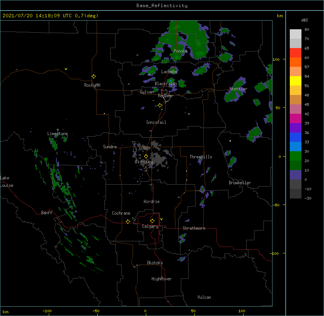The image size is (324, 316).
Task: Select the Limestone label
Action: pos(58,134)
